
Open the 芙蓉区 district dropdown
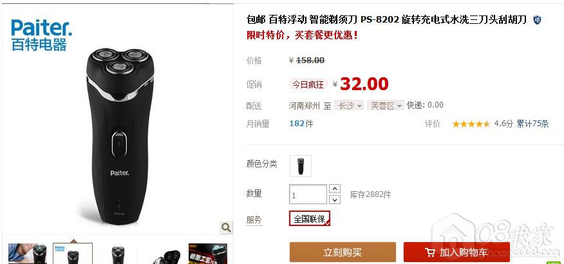(386, 106)
